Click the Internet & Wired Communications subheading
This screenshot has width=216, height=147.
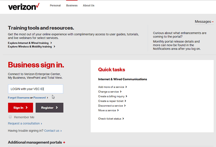click(x=123, y=79)
